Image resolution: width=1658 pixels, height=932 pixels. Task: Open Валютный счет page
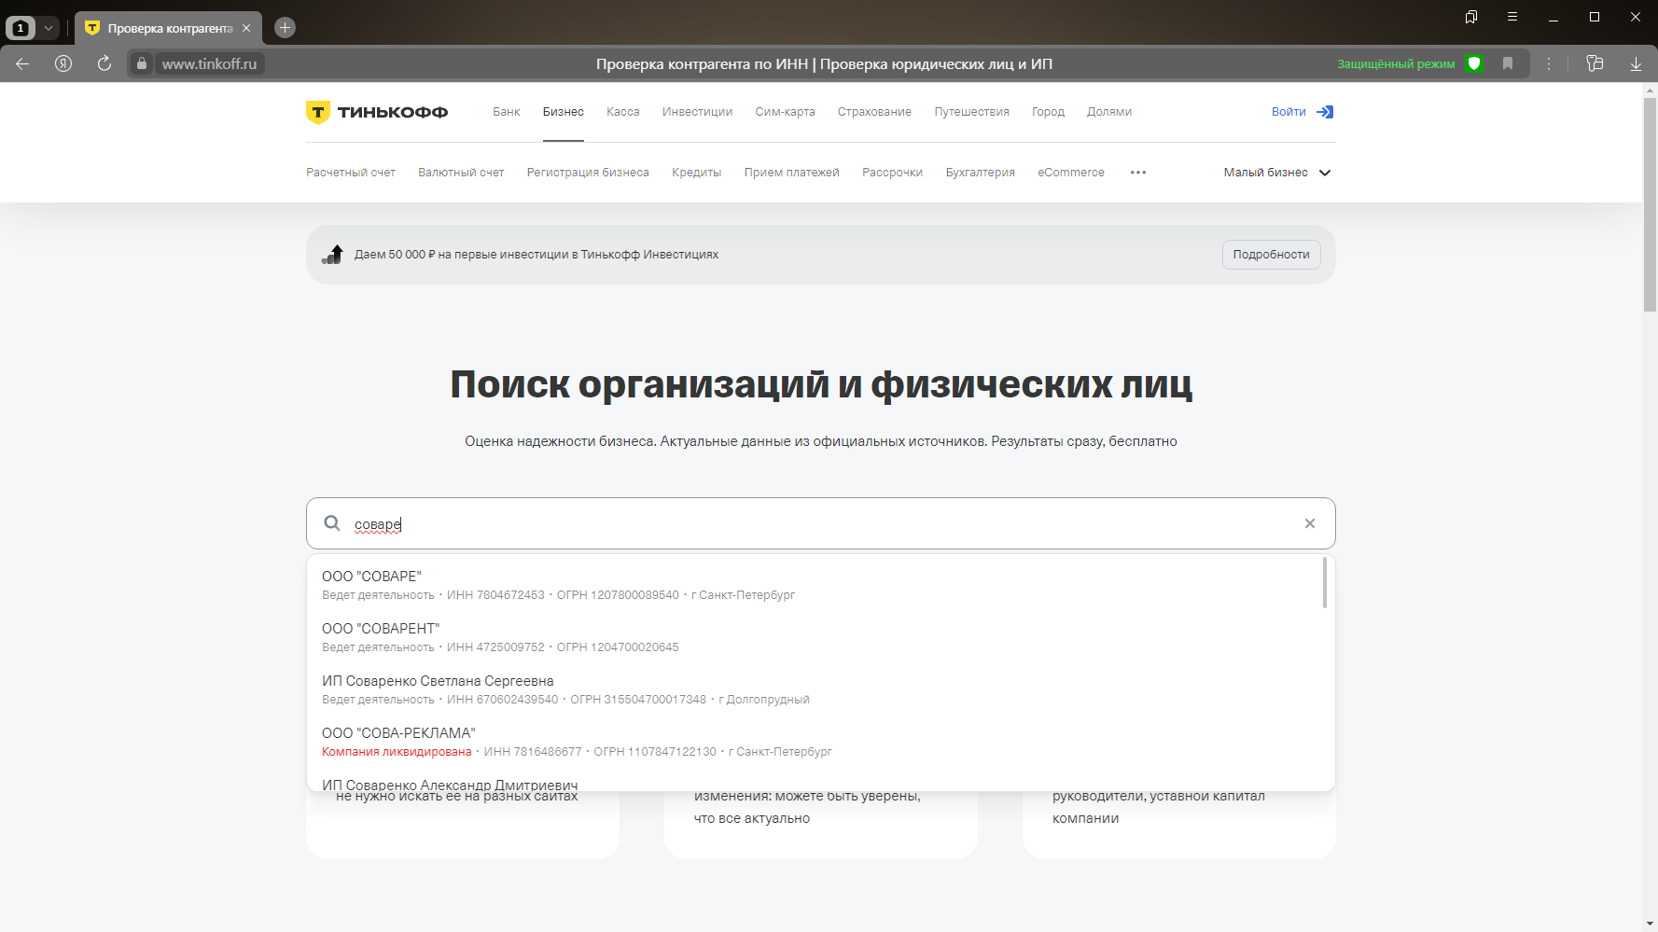tap(461, 173)
